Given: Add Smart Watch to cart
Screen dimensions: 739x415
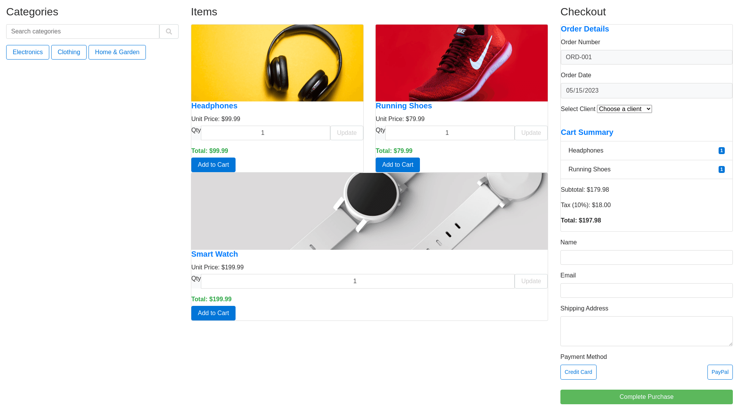Looking at the screenshot, I should tap(213, 313).
